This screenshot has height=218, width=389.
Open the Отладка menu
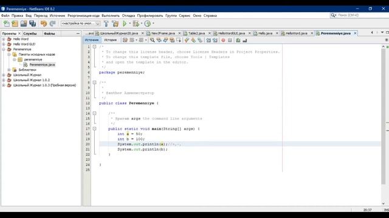point(128,16)
